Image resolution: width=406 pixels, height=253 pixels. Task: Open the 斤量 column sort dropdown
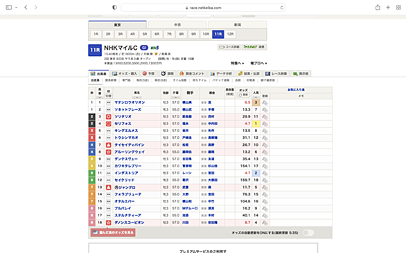click(x=175, y=97)
